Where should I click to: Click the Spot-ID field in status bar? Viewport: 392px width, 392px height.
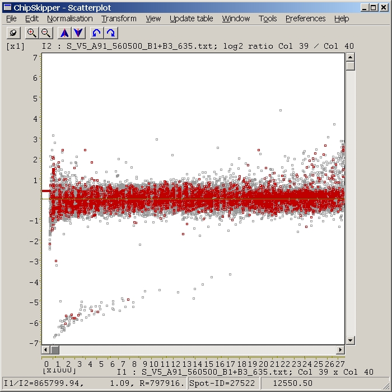(x=222, y=383)
